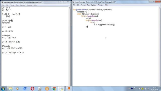The width and height of the screenshot is (161, 91).
Task: Open Options menu in gaussJacobi.py window
Action: (94, 5)
